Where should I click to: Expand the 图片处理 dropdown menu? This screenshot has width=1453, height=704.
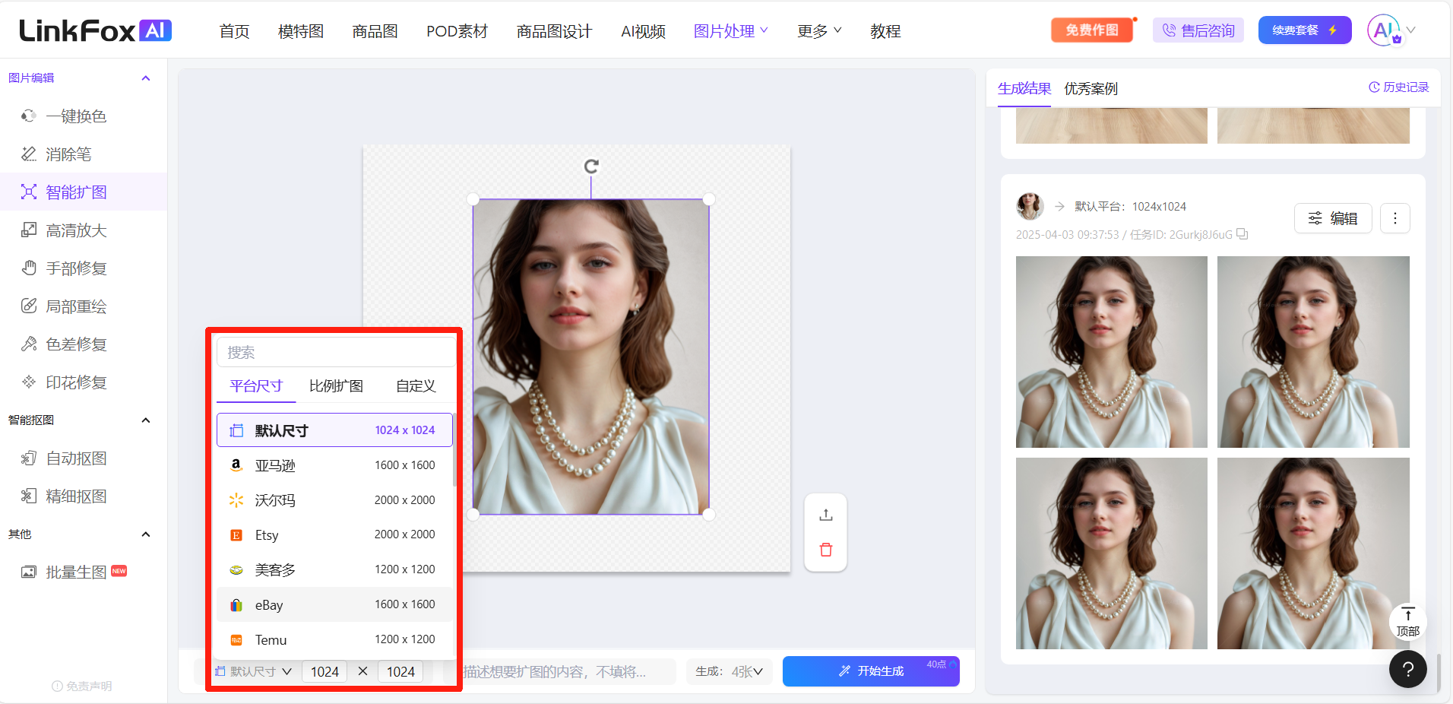click(731, 31)
